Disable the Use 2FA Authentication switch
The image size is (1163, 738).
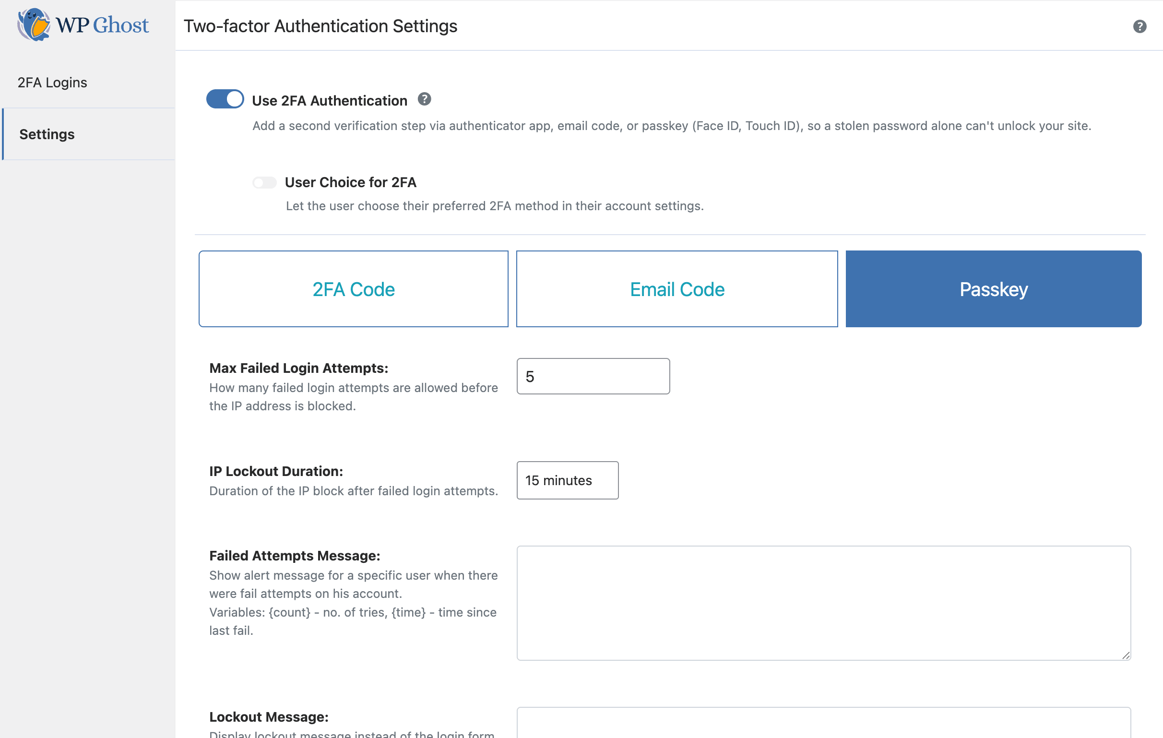click(x=225, y=99)
